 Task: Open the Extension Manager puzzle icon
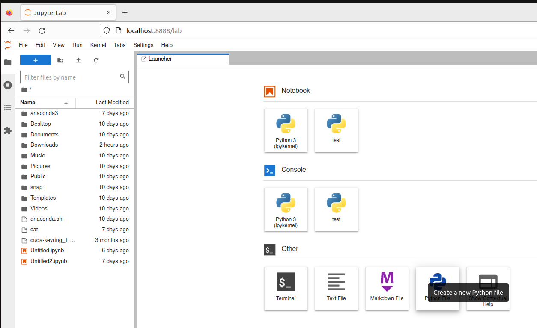coord(8,130)
